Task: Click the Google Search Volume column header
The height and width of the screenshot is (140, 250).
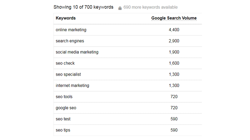Action: click(174, 18)
